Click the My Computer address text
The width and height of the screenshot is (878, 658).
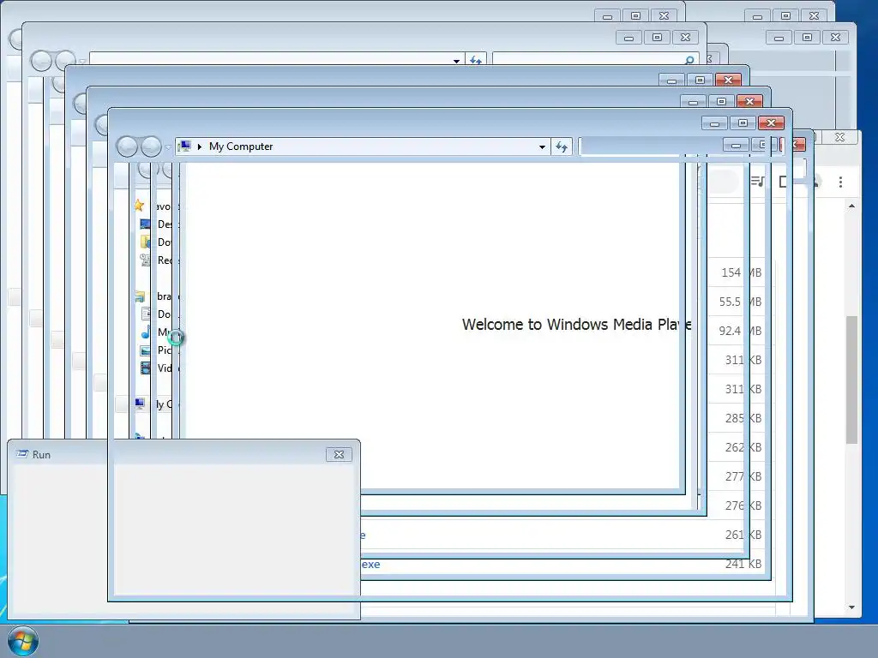coord(241,146)
